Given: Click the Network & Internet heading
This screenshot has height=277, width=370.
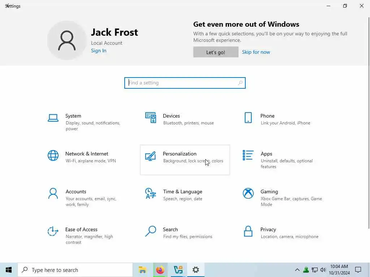Looking at the screenshot, I should point(87,154).
